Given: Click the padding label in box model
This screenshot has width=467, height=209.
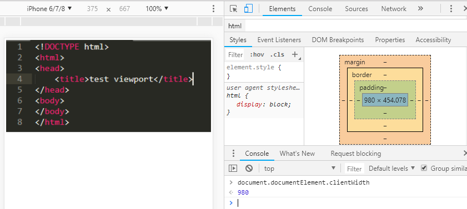Looking at the screenshot, I should pyautogui.click(x=371, y=88).
